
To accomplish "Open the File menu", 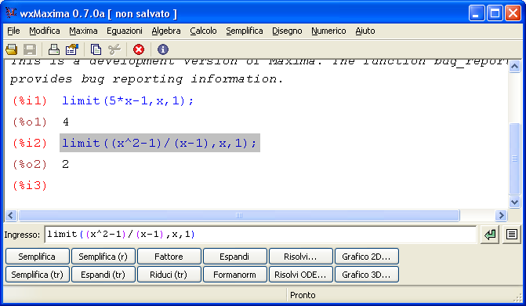I will click(13, 31).
